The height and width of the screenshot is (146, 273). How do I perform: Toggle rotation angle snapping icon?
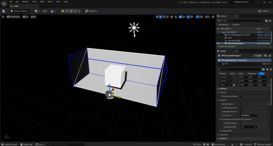(188, 17)
